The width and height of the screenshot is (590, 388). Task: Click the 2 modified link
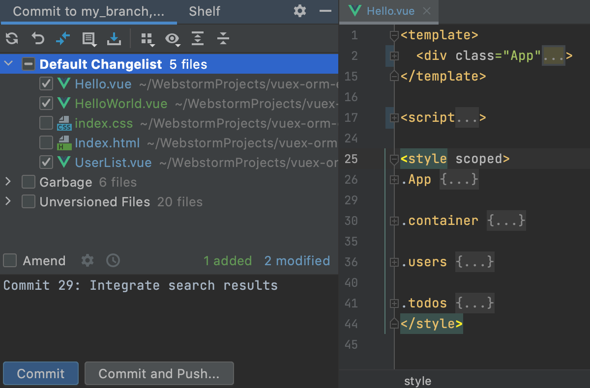pos(297,261)
